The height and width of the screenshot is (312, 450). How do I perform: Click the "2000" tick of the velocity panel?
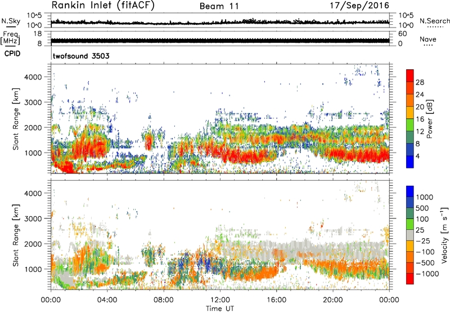click(33, 244)
